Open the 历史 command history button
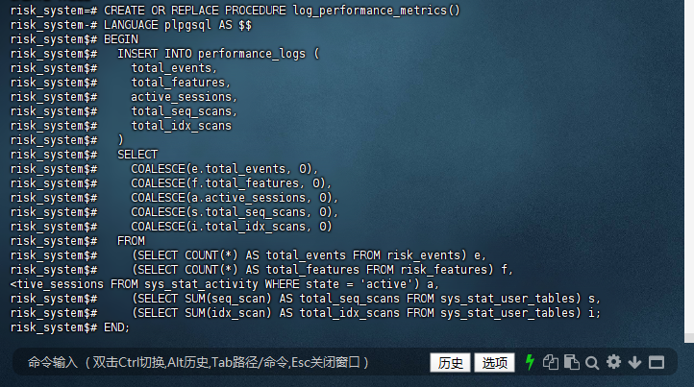This screenshot has width=694, height=387. tap(451, 362)
